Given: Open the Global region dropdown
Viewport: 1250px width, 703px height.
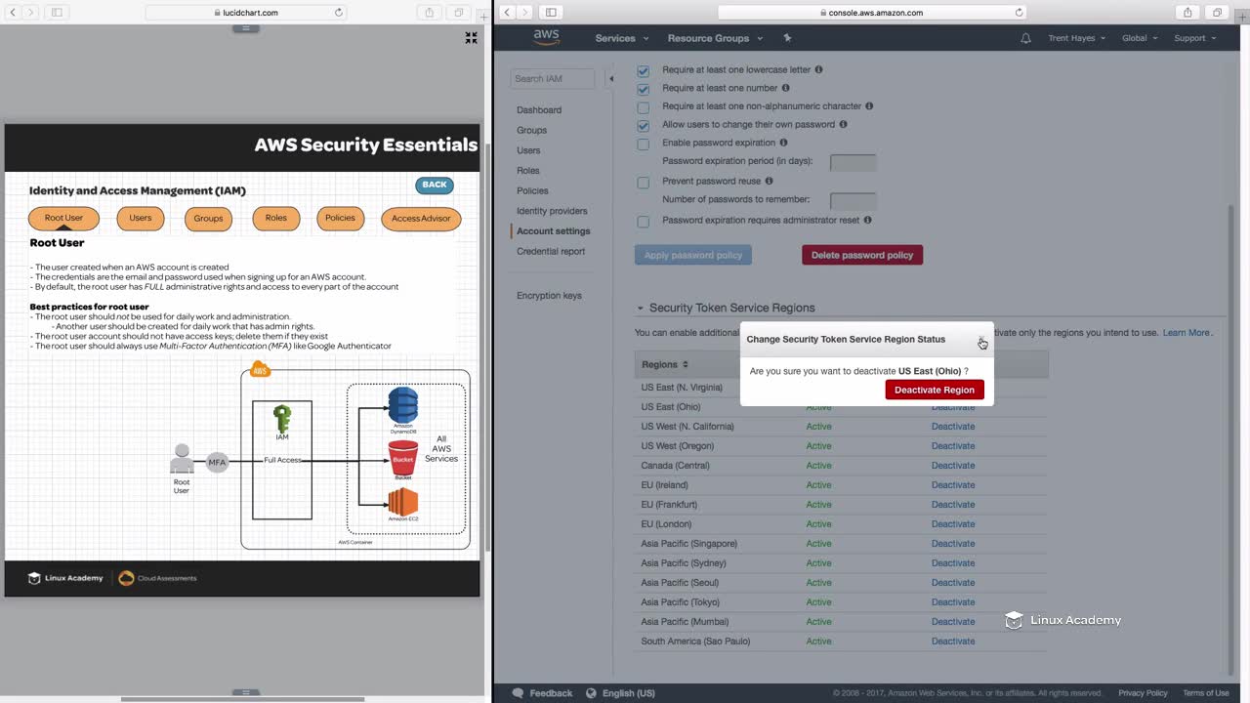Looking at the screenshot, I should point(1140,38).
